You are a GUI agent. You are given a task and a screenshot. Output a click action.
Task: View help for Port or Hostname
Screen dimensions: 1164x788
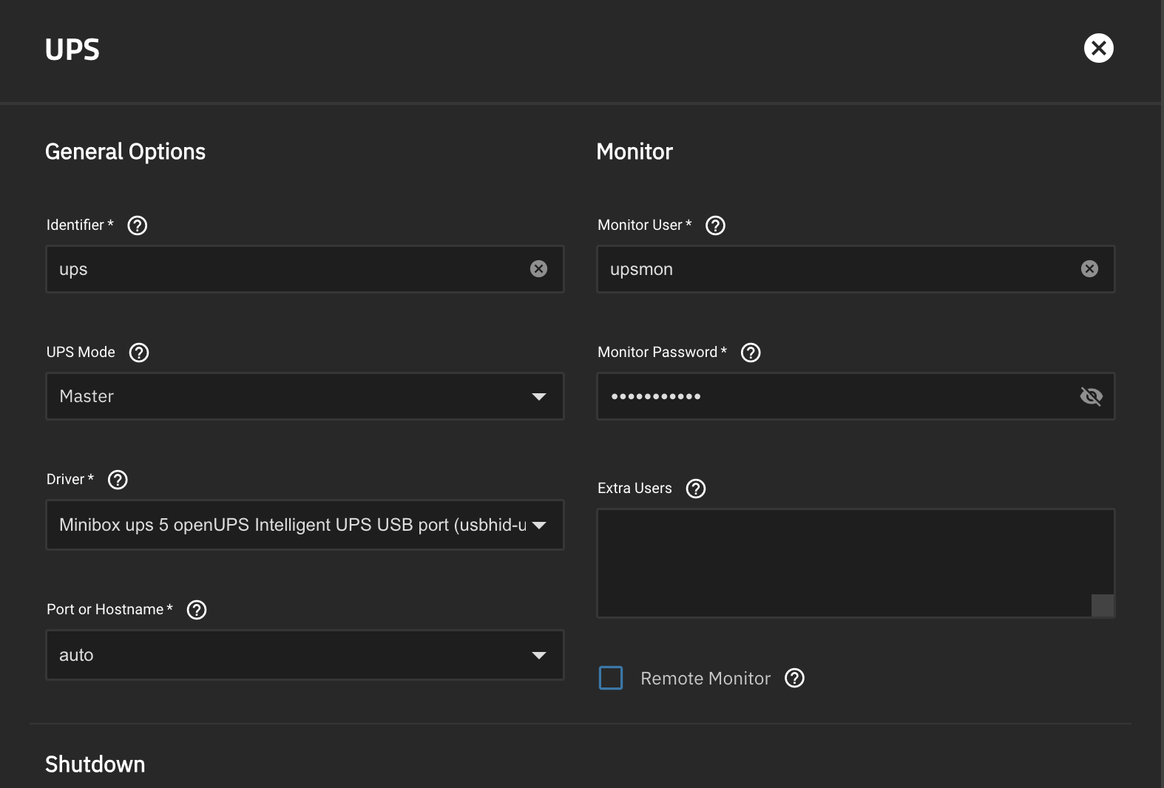pyautogui.click(x=197, y=610)
